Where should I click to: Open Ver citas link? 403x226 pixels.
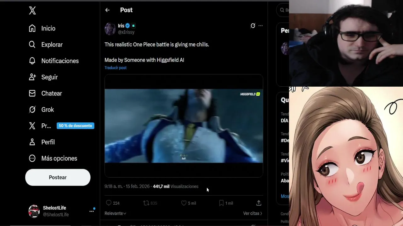253,213
